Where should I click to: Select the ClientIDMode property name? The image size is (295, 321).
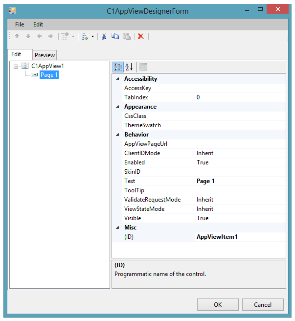point(142,153)
